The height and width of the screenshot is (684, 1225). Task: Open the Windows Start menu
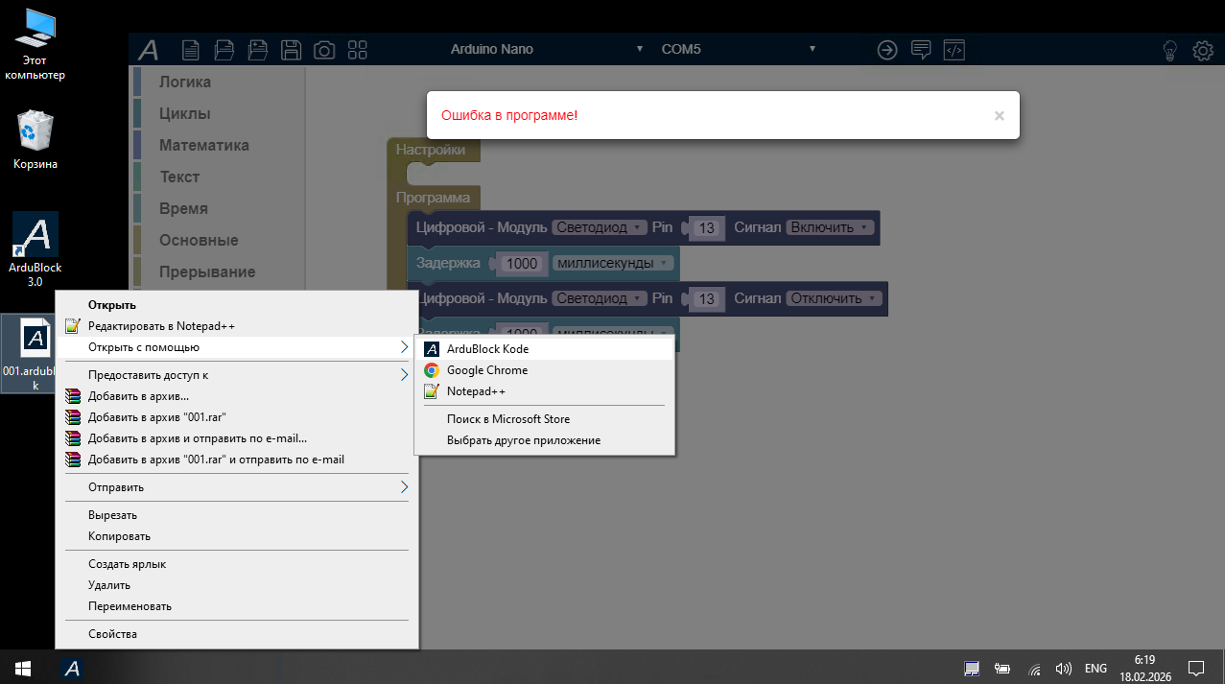tap(21, 668)
